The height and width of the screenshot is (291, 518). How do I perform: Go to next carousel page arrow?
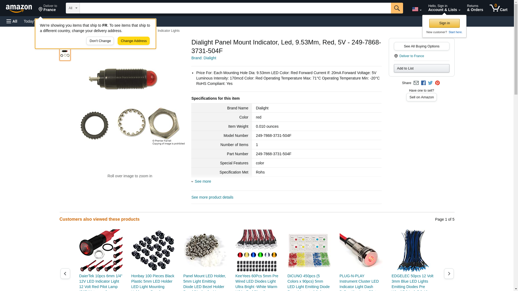coord(449,273)
